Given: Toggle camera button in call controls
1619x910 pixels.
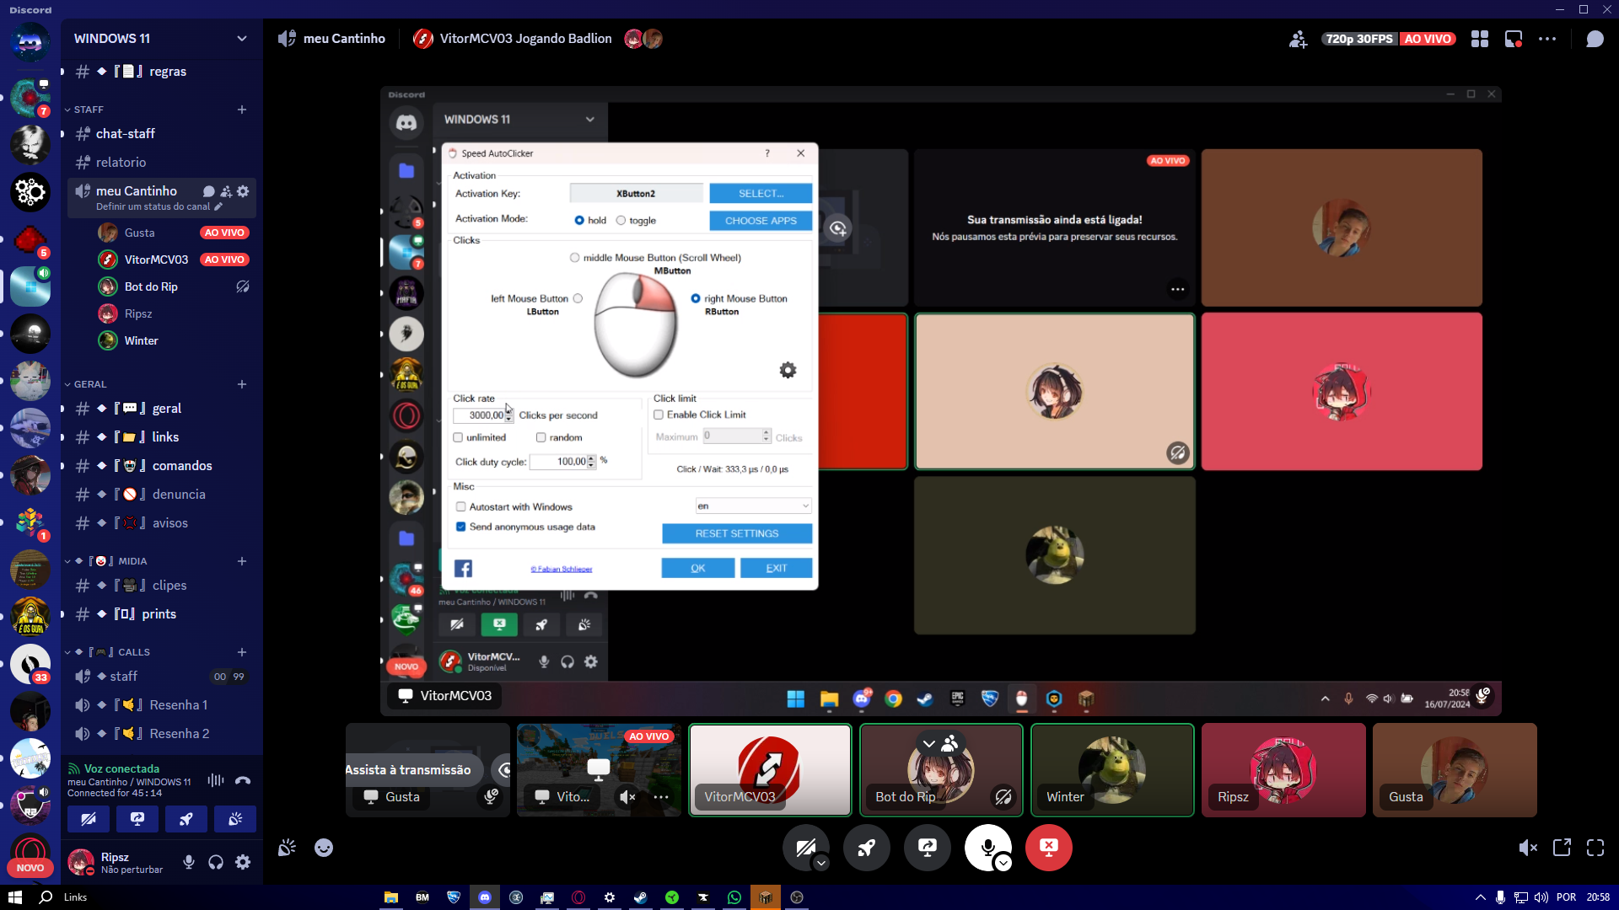Looking at the screenshot, I should (x=805, y=847).
